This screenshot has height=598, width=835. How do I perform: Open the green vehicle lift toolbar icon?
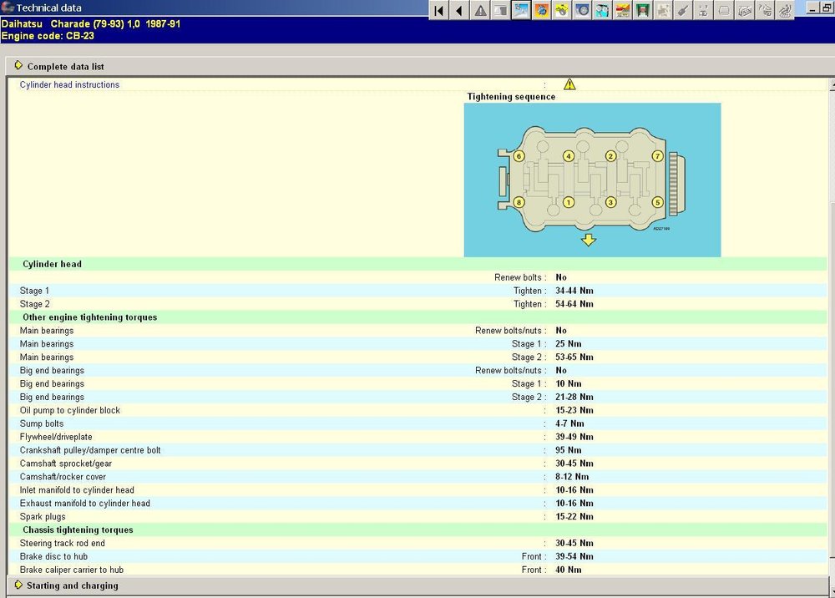[643, 10]
